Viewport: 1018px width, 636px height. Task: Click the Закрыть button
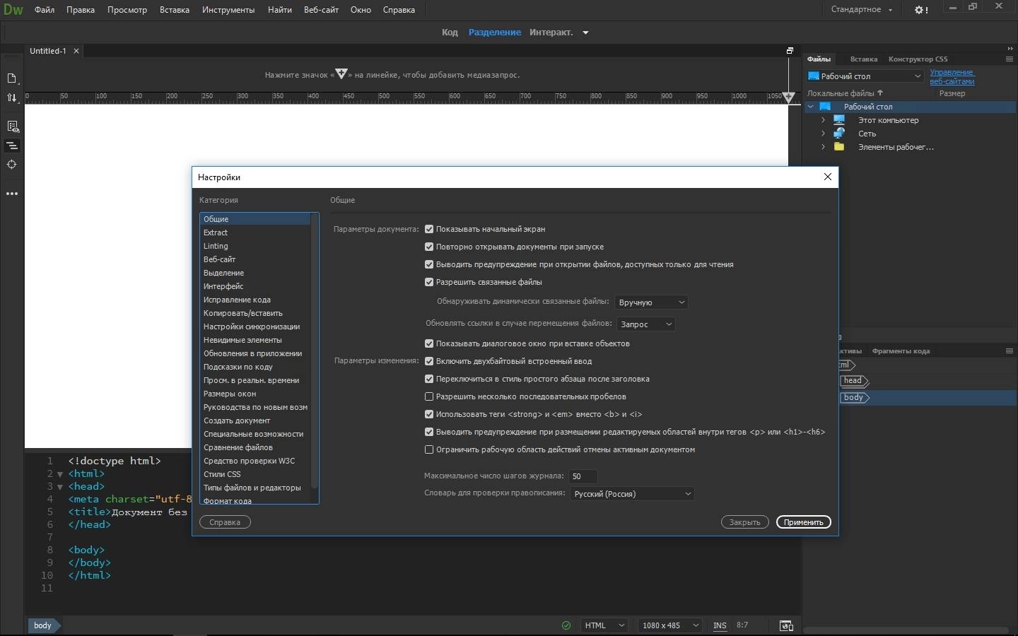(x=744, y=522)
